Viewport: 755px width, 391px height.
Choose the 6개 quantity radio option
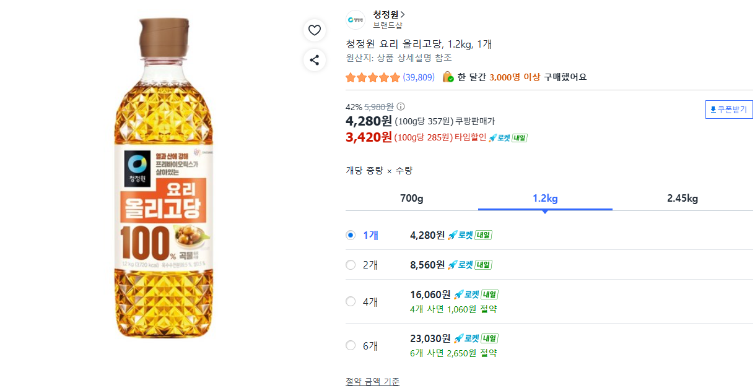pos(351,345)
